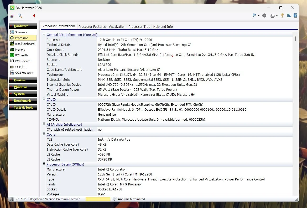Click the 'Thermal Design Power' row label
The height and width of the screenshot is (208, 307).
[63, 89]
